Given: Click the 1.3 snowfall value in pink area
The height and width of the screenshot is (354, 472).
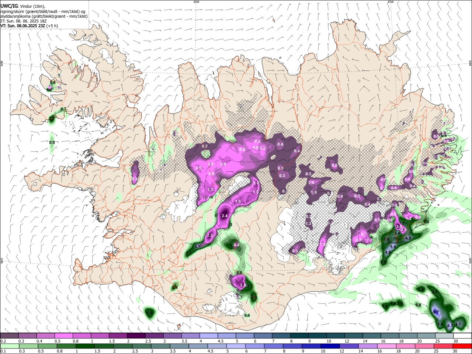Looking at the screenshot, I should pyautogui.click(x=211, y=190).
